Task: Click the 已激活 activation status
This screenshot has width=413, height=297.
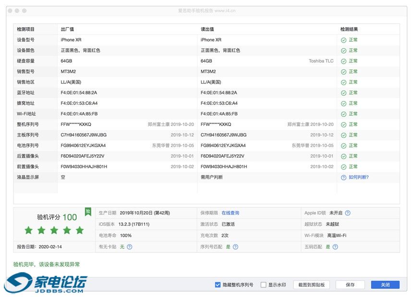Action: click(x=228, y=224)
